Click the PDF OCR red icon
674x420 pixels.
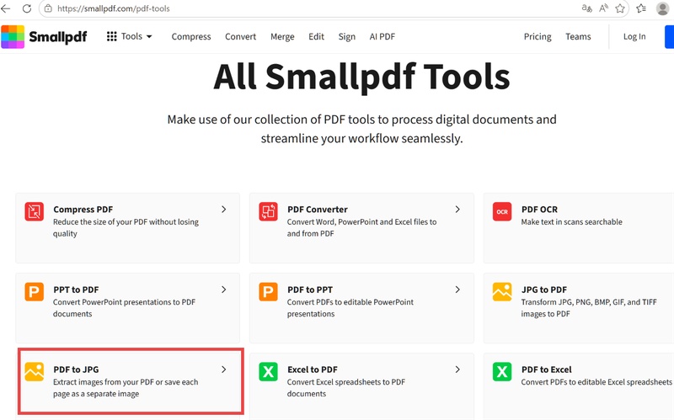(x=502, y=211)
